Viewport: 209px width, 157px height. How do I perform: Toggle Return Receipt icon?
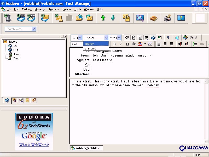[160, 38]
